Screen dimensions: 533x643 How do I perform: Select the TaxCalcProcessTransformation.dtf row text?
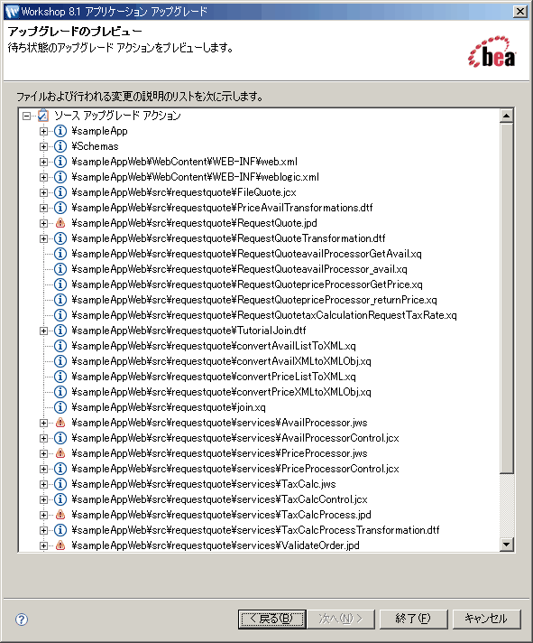pyautogui.click(x=255, y=530)
